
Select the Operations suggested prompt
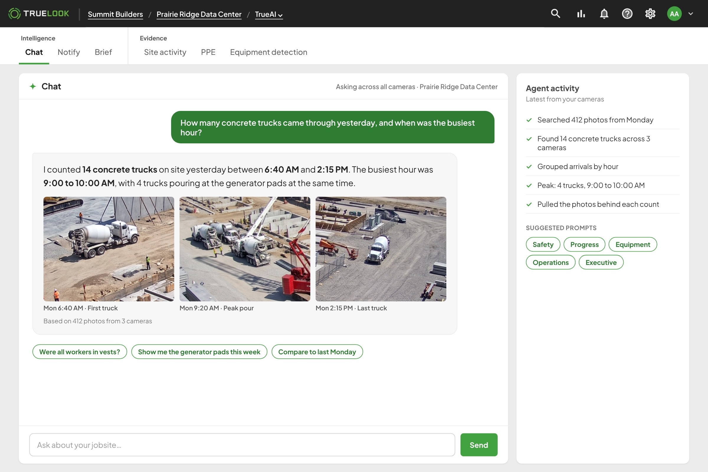click(x=550, y=262)
